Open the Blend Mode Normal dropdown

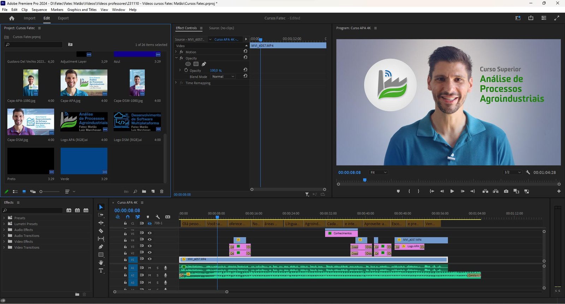223,77
